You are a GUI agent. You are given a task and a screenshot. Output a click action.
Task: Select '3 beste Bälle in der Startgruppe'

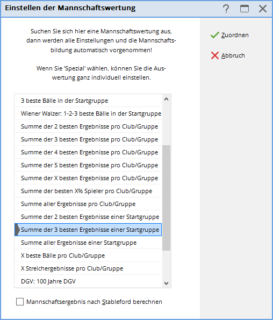[88, 101]
